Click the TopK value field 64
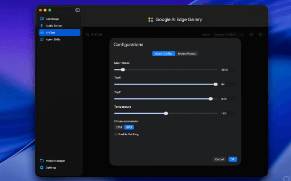This screenshot has width=291, height=181. [x=228, y=84]
